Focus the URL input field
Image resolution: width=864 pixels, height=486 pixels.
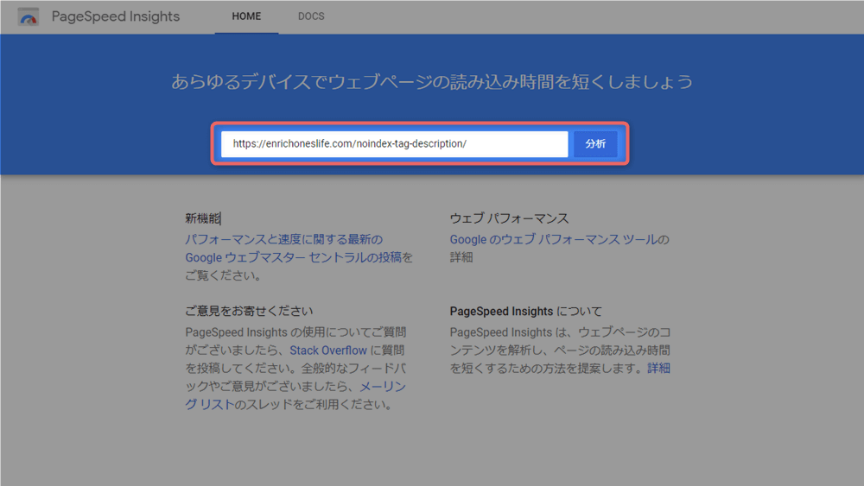point(395,143)
